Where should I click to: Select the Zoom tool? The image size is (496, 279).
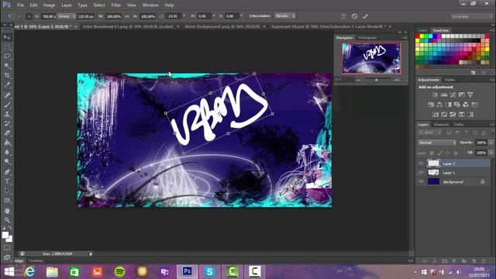[x=7, y=220]
